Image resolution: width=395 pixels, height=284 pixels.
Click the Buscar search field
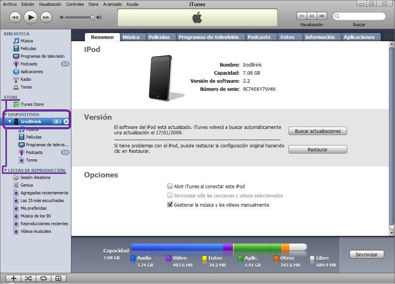359,16
